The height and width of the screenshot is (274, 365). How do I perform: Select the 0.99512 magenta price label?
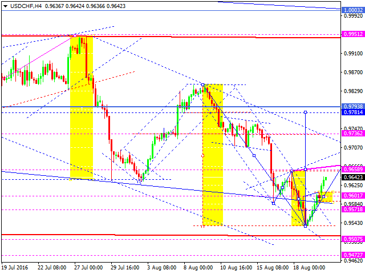tap(353, 34)
